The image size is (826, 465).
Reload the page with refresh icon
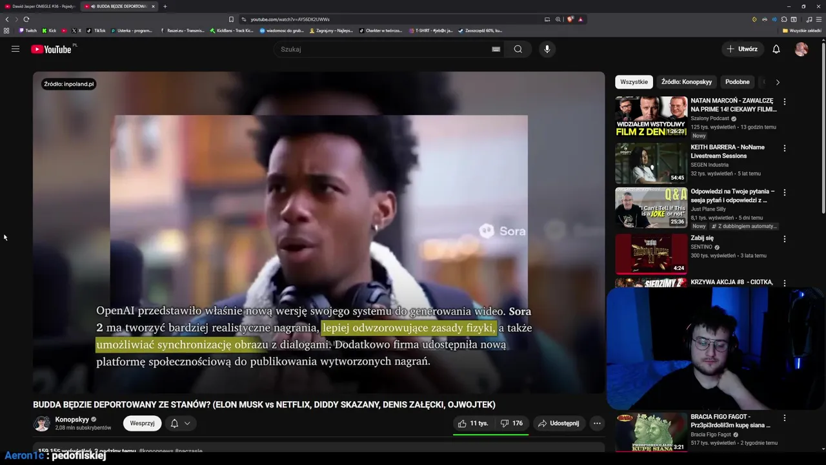[26, 19]
